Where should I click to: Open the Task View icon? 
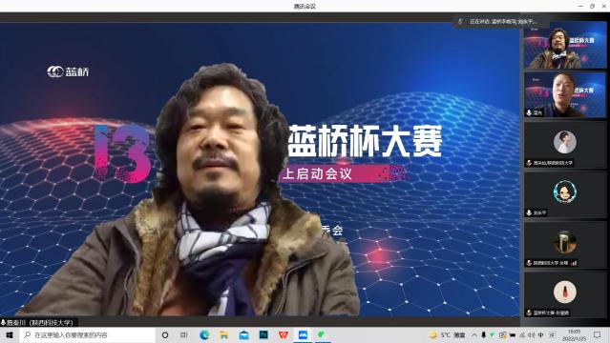pyautogui.click(x=184, y=334)
